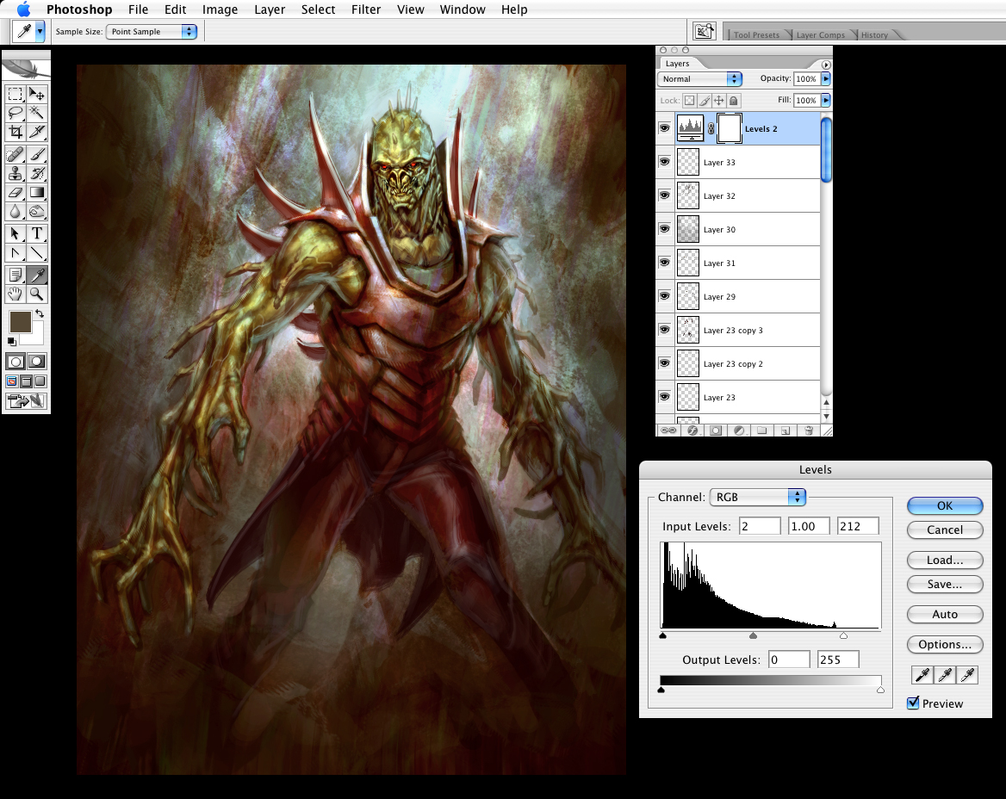The height and width of the screenshot is (799, 1006).
Task: Hide Layer 32 visibility
Action: coord(665,195)
